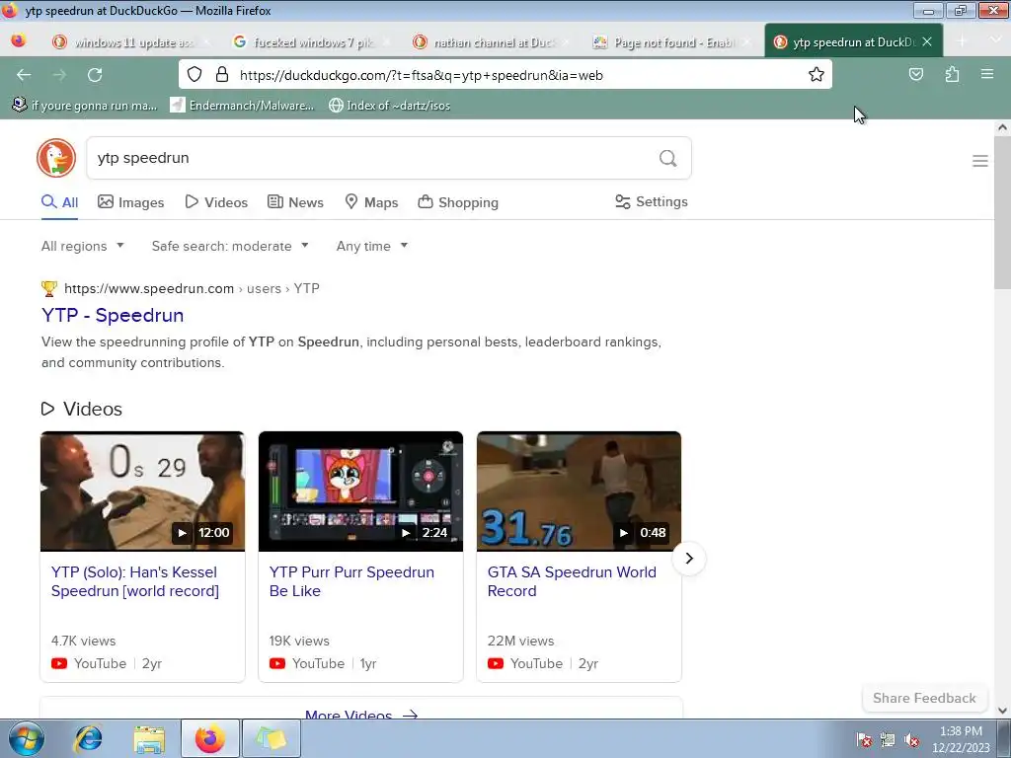1011x758 pixels.
Task: Open the Firefox application menu hamburger
Action: coord(987,75)
